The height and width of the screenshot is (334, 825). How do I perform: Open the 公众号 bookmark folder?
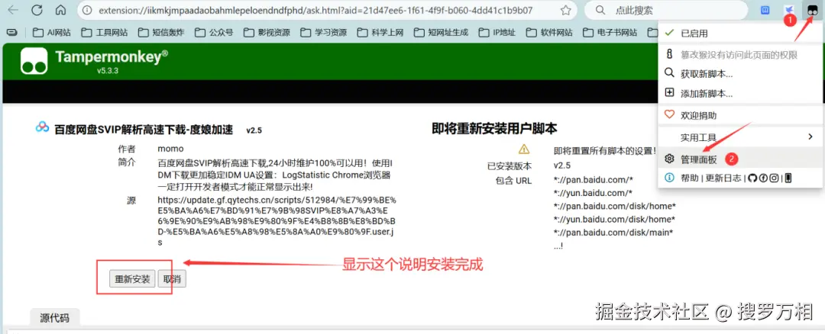pyautogui.click(x=214, y=32)
